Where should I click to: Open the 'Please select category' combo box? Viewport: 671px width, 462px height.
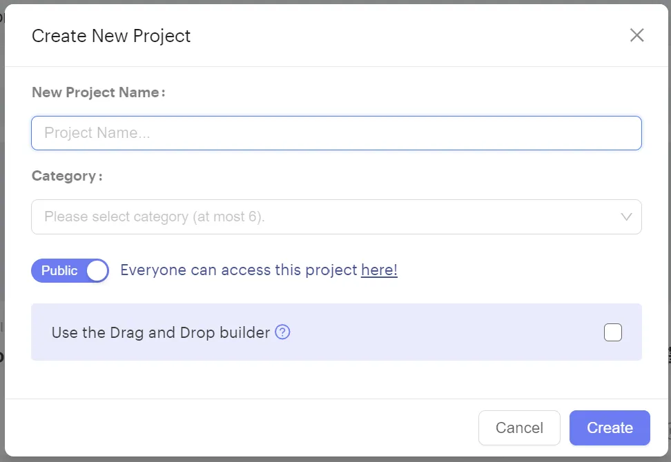[336, 217]
